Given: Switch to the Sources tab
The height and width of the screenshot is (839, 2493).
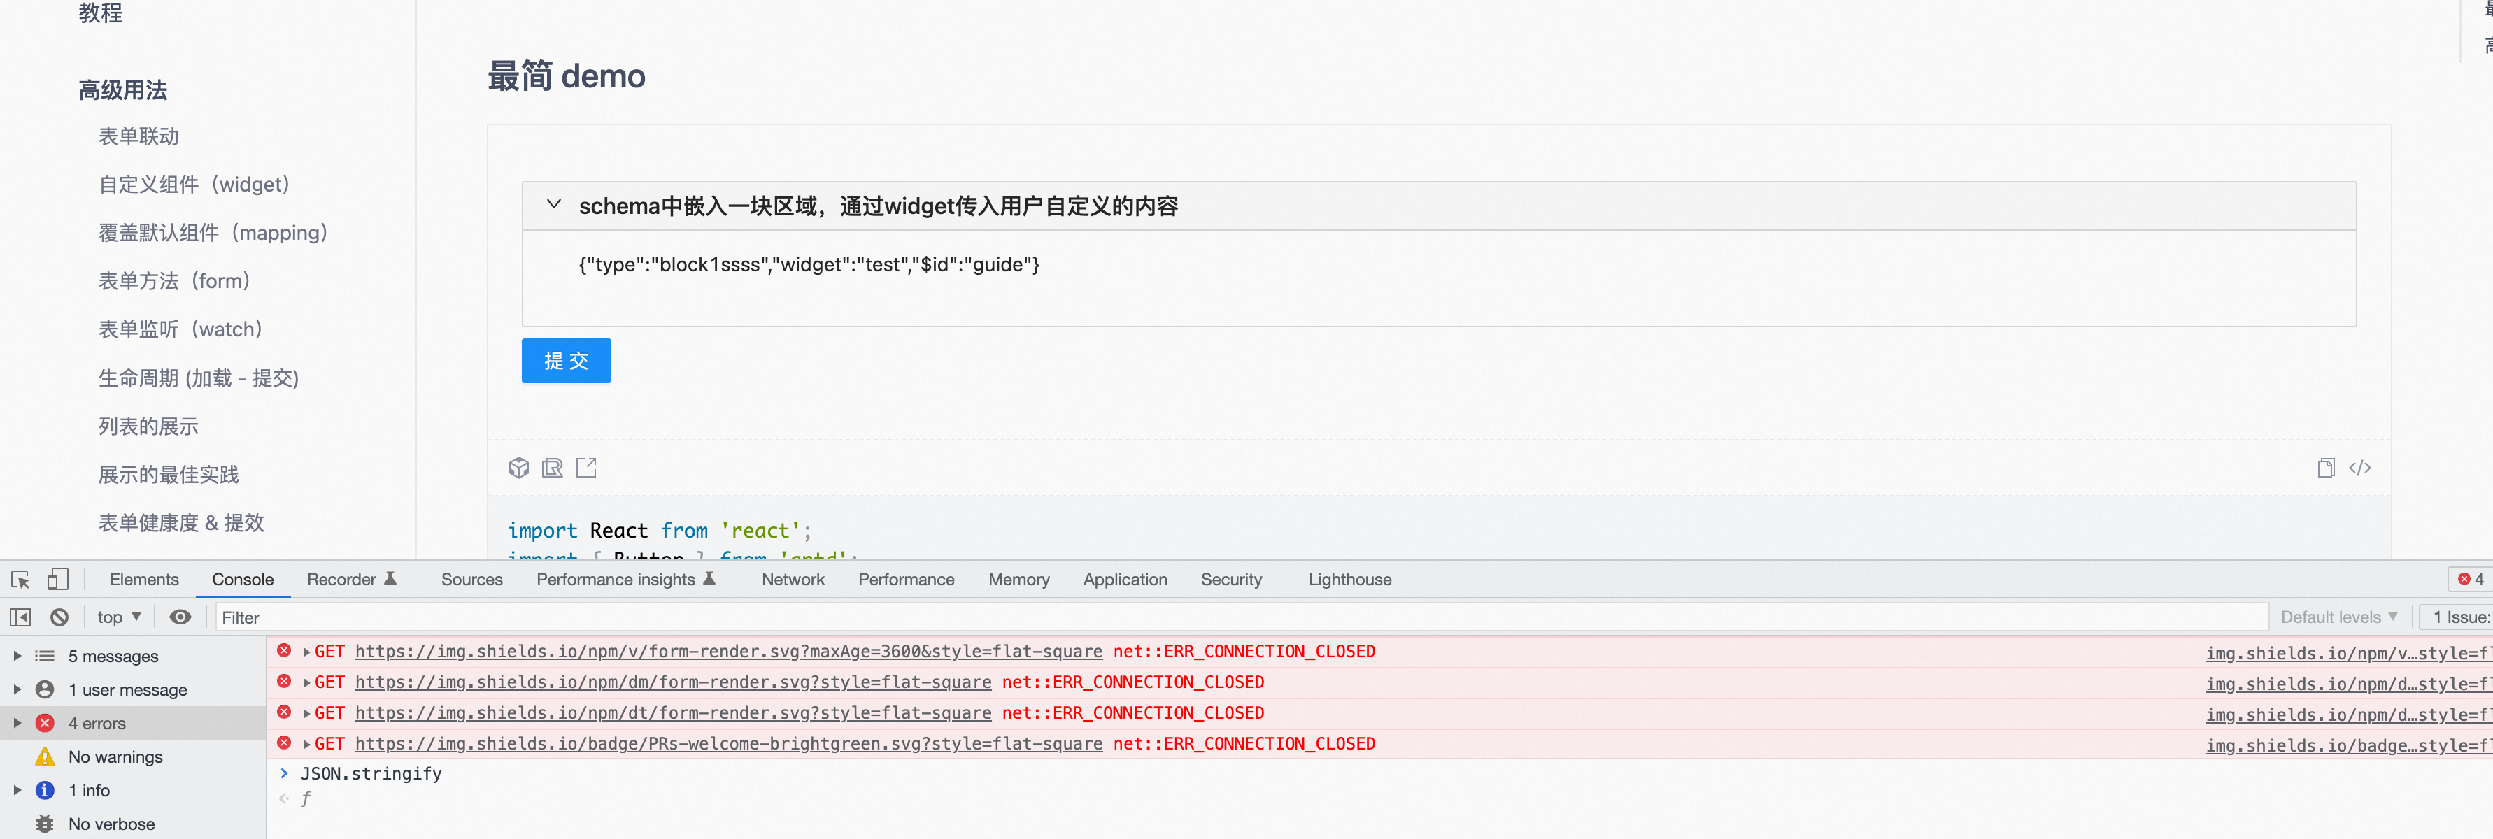Looking at the screenshot, I should pyautogui.click(x=471, y=579).
